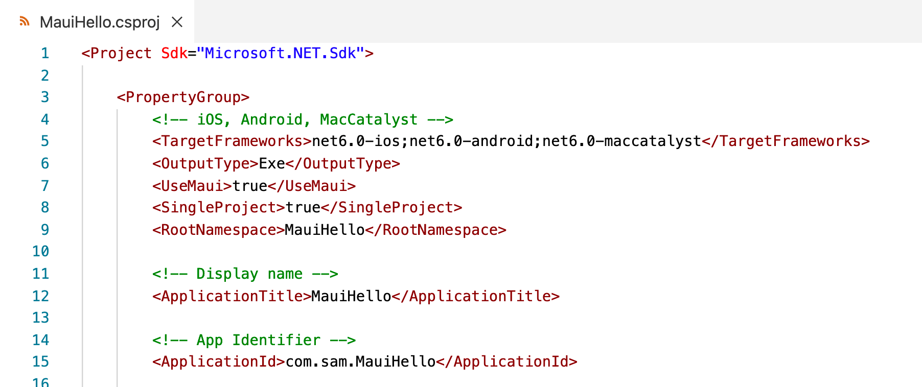Click the opening SingleProject tag
Viewport: 922px width, 387px height.
pos(218,207)
